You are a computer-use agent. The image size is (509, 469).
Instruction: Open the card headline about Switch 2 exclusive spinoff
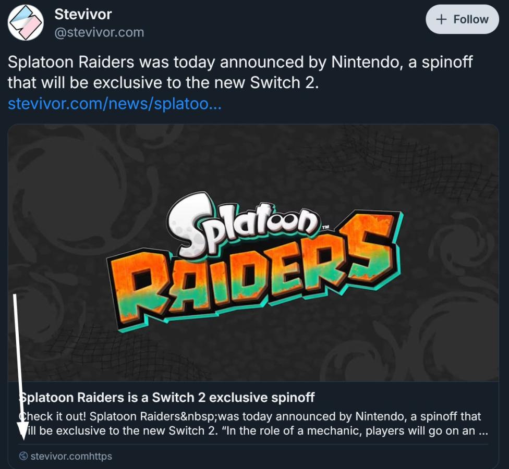(x=167, y=398)
